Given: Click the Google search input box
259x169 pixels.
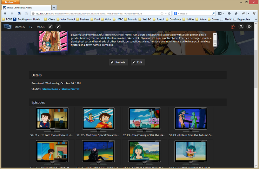Looking at the screenshot, I should 195,14.
